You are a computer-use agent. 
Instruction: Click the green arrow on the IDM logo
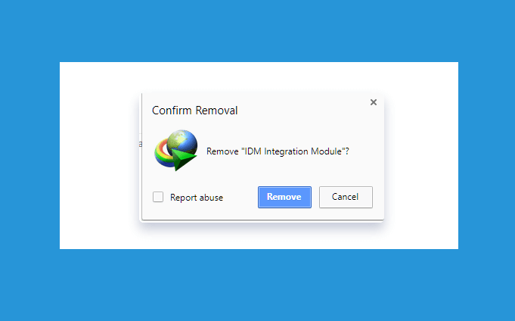click(184, 159)
